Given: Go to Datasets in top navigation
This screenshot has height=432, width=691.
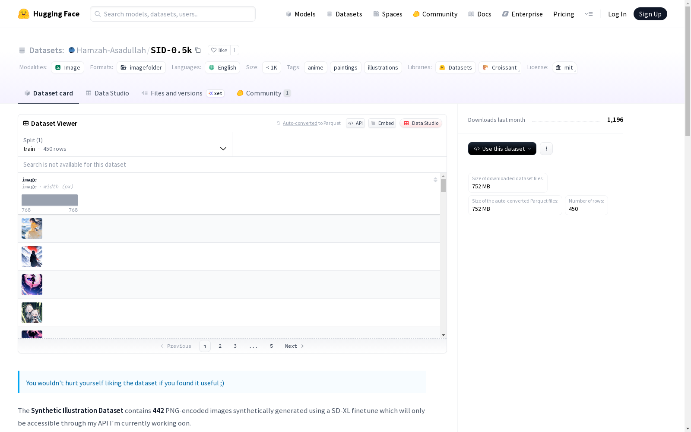Looking at the screenshot, I should [x=344, y=14].
